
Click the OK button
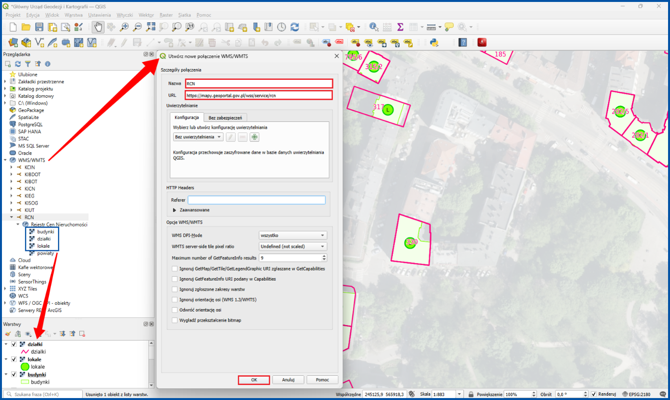(x=254, y=380)
